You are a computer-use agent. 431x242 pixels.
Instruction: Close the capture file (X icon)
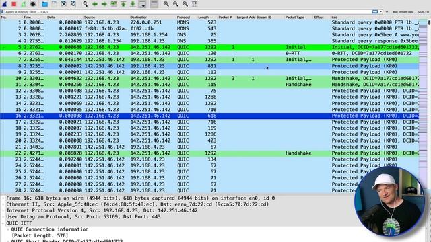(64, 4)
